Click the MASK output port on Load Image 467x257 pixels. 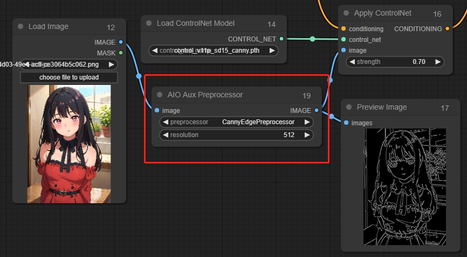(121, 53)
